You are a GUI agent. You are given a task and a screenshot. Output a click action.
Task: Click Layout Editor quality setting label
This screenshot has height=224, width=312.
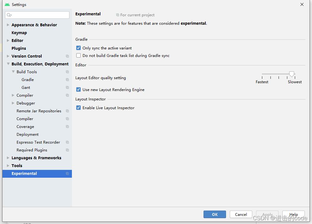[x=101, y=78]
